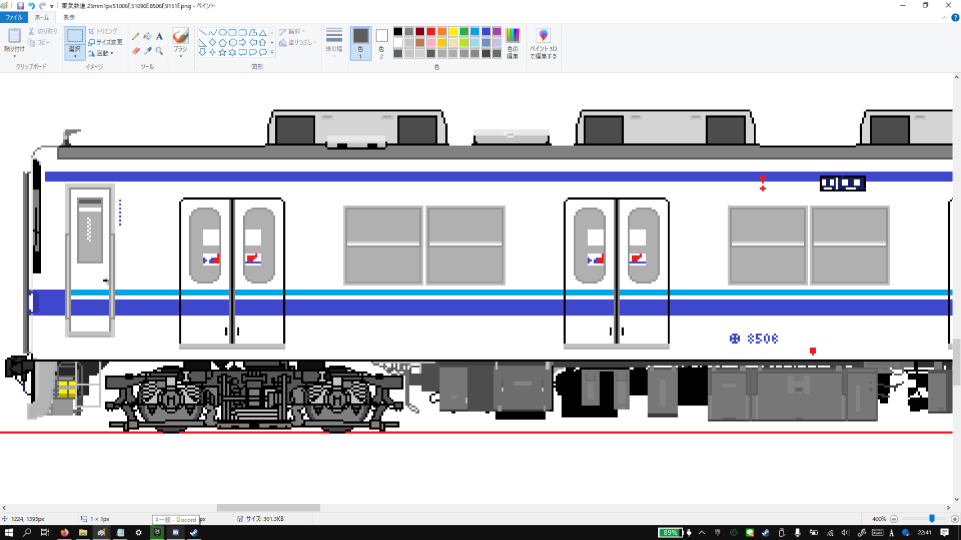Pick the red color swatch
The width and height of the screenshot is (961, 540).
[431, 31]
